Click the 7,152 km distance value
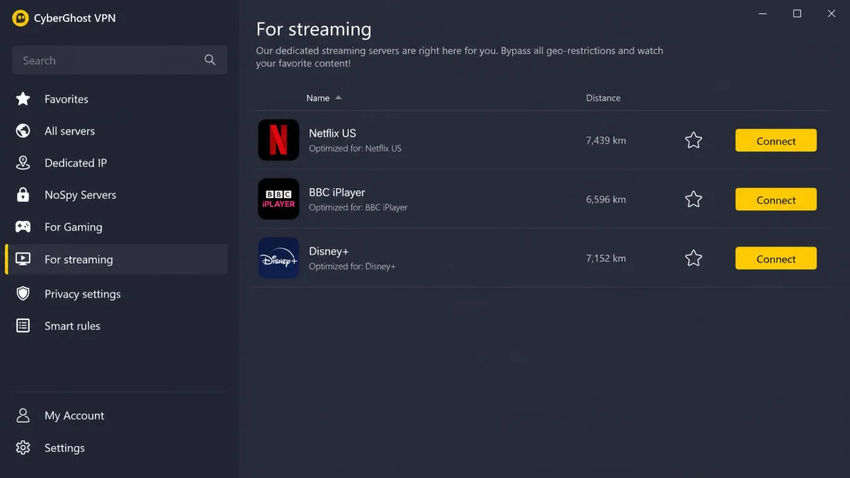Image resolution: width=850 pixels, height=478 pixels. [606, 258]
